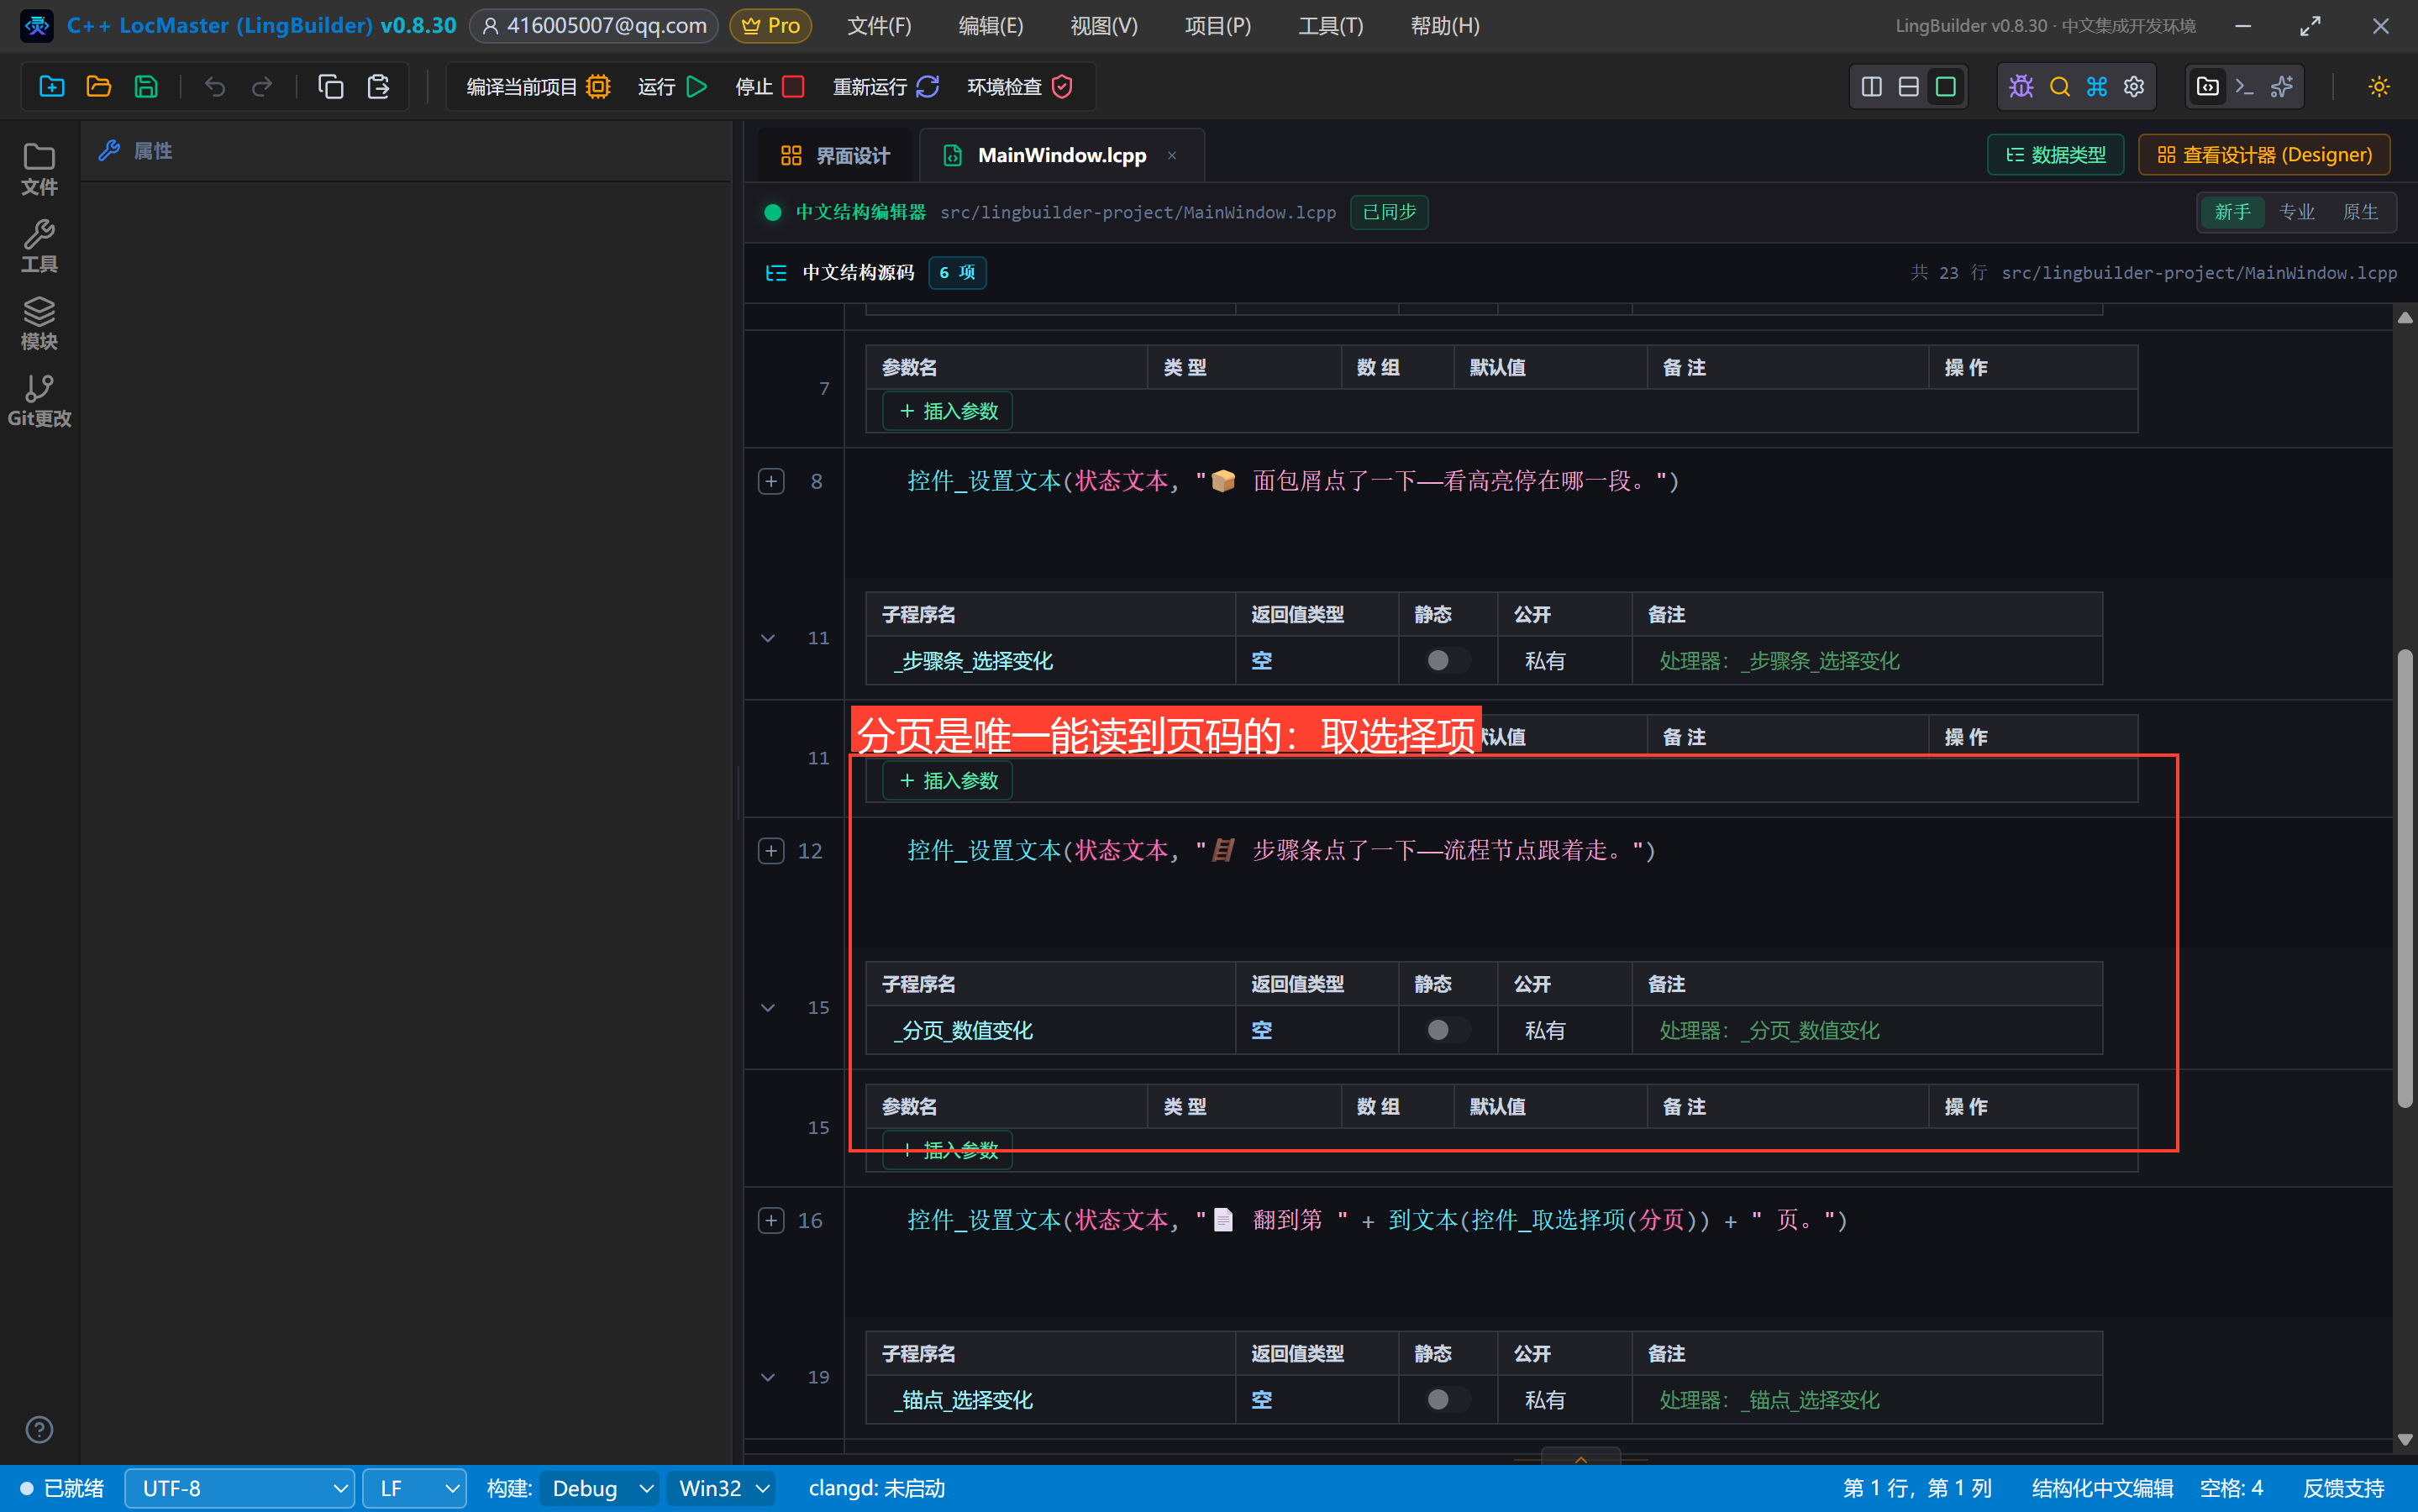Toggle static switch for _步骤条_选择变化
Viewport: 2418px width, 1512px height.
[1446, 661]
